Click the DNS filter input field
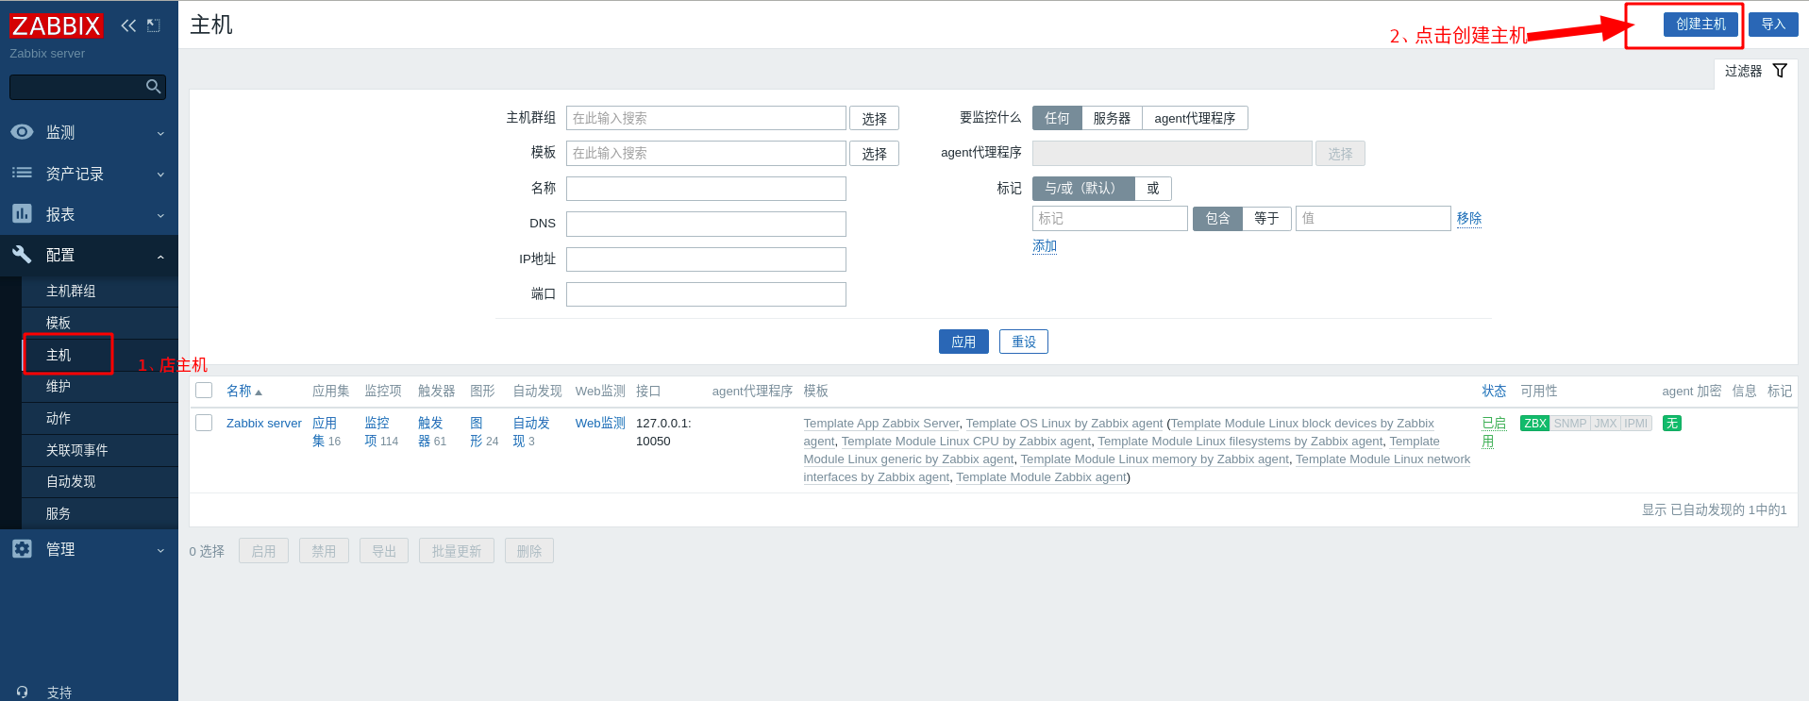 [x=706, y=224]
